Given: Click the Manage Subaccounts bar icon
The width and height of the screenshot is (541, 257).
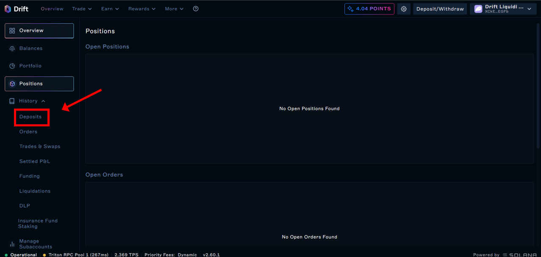Looking at the screenshot, I should (x=12, y=244).
